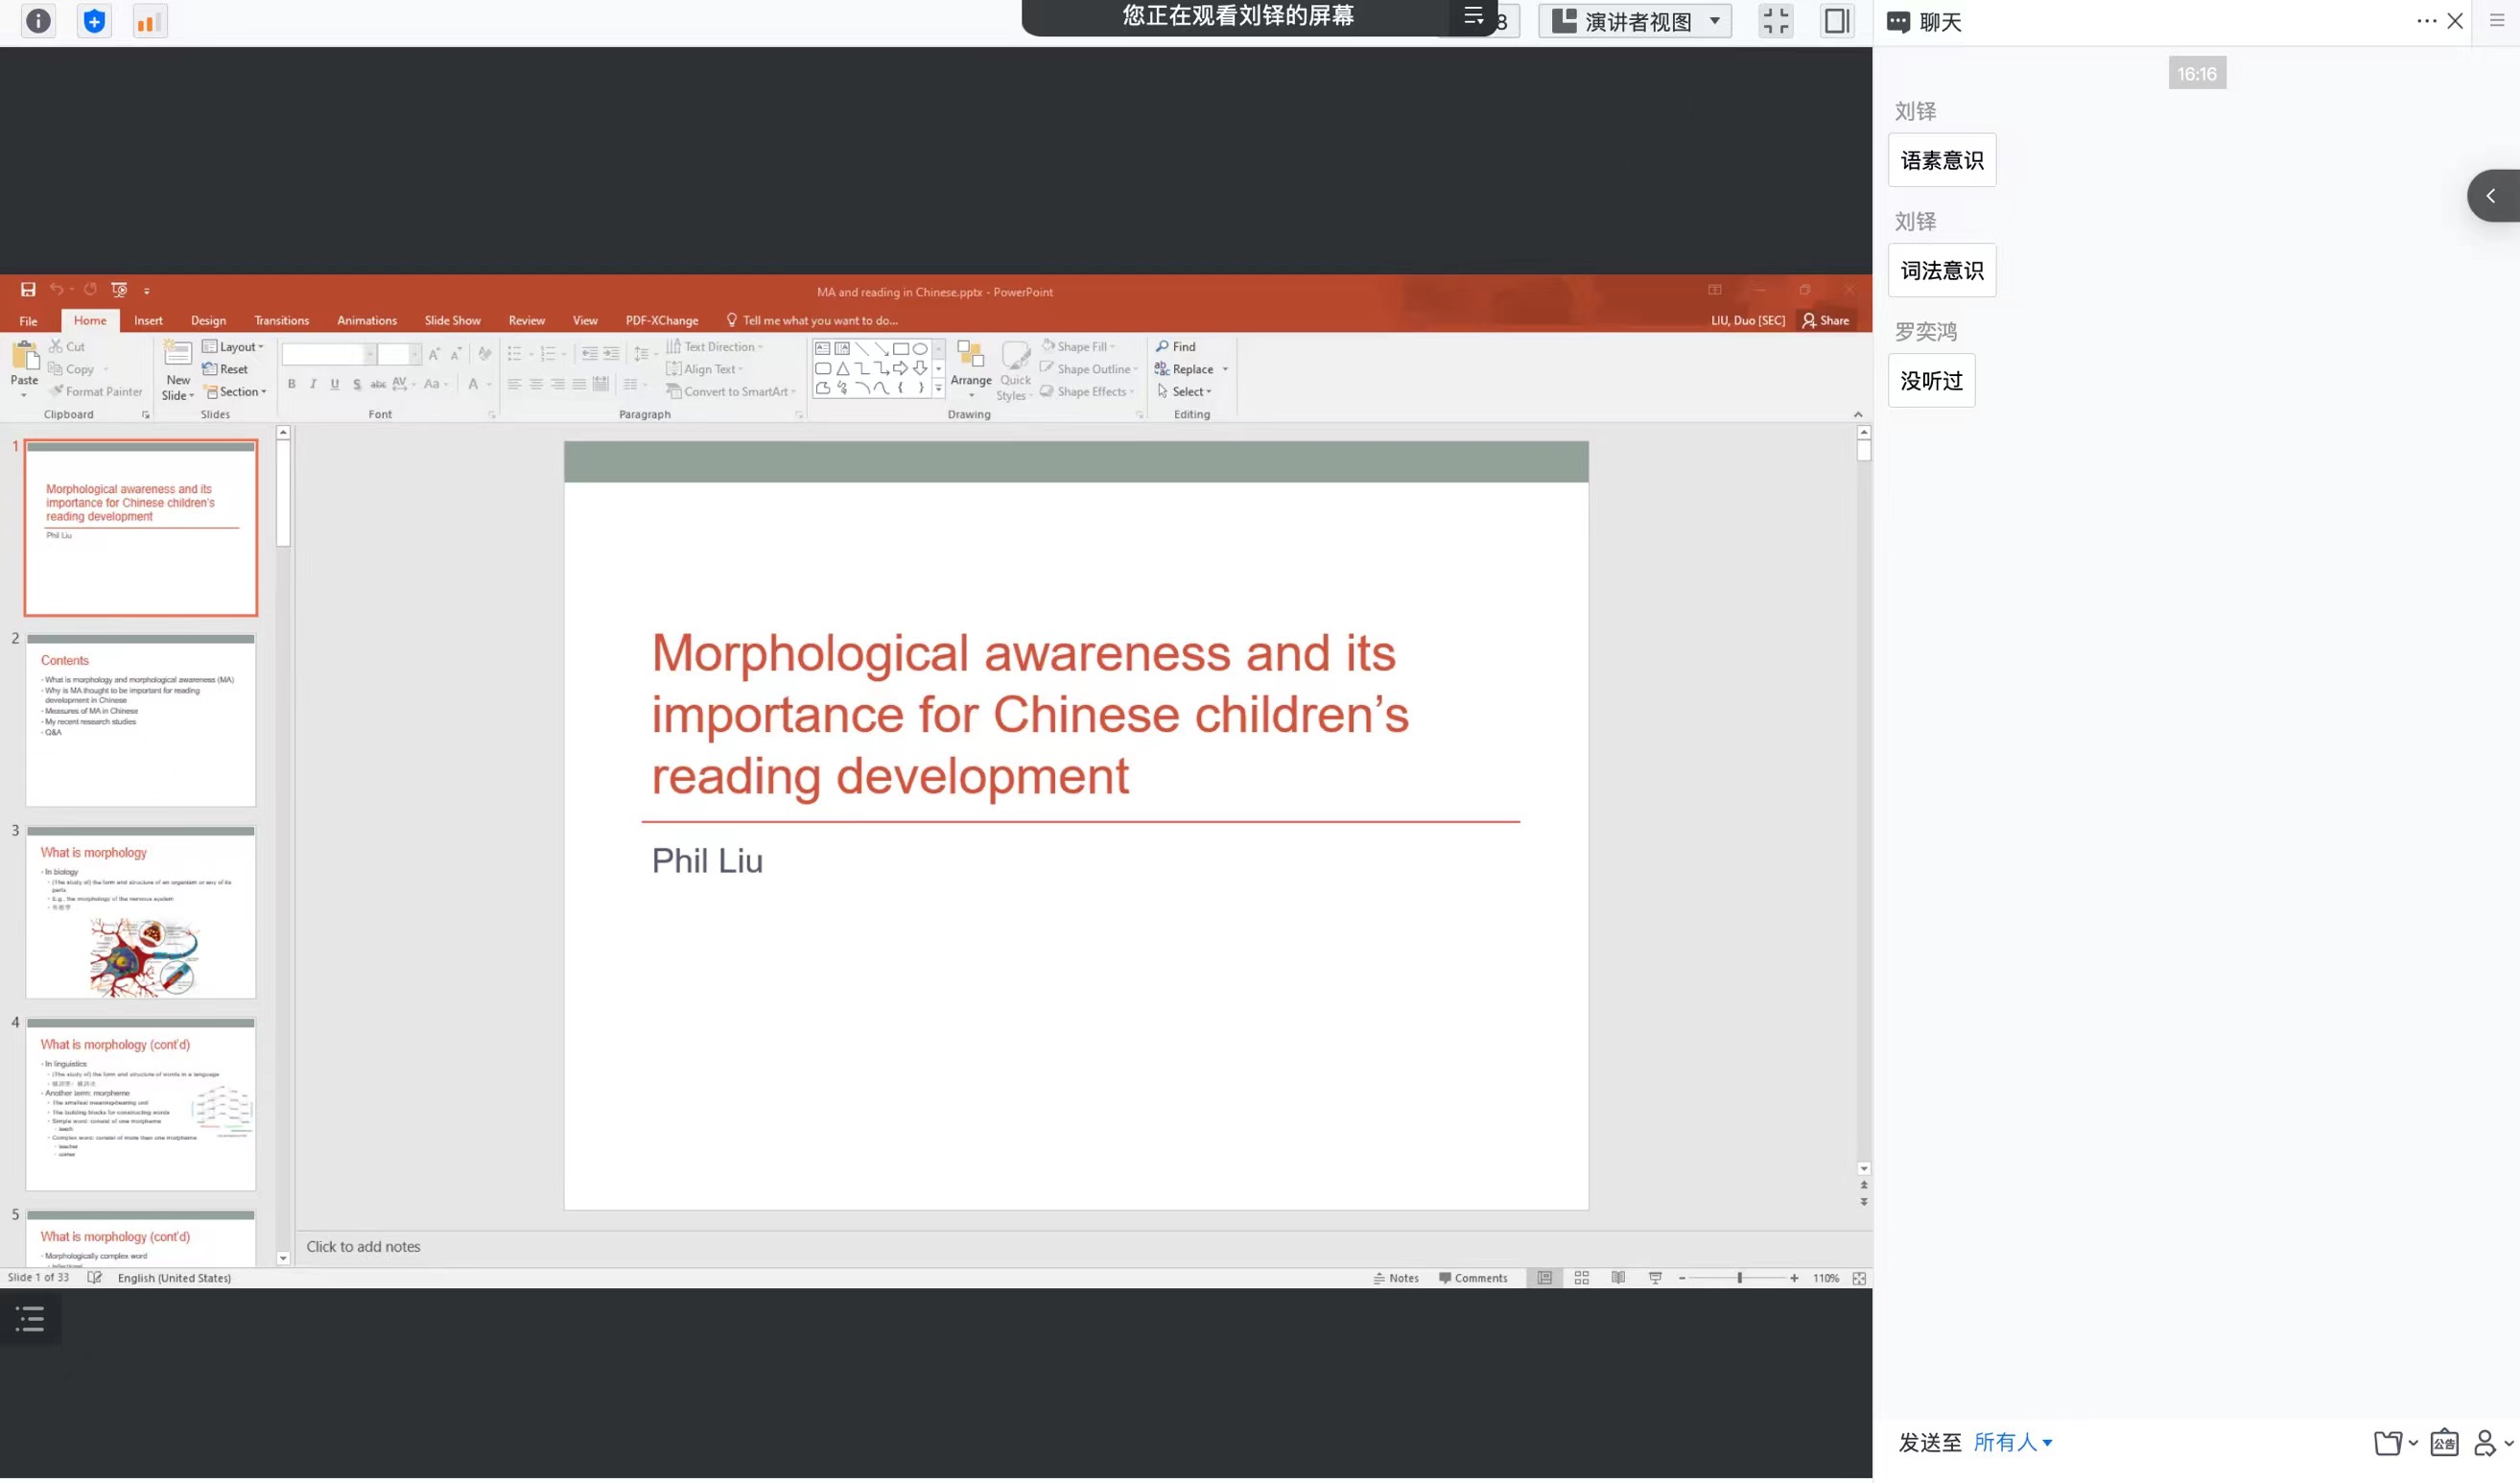Select the Contents slide 2 thumbnail
This screenshot has height=1483, width=2520.
(x=140, y=722)
